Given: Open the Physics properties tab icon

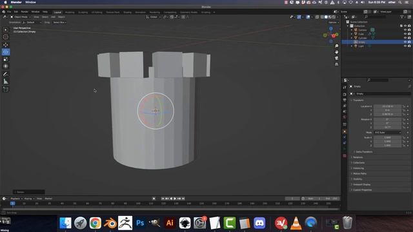Looking at the screenshot, I should click(x=345, y=137).
